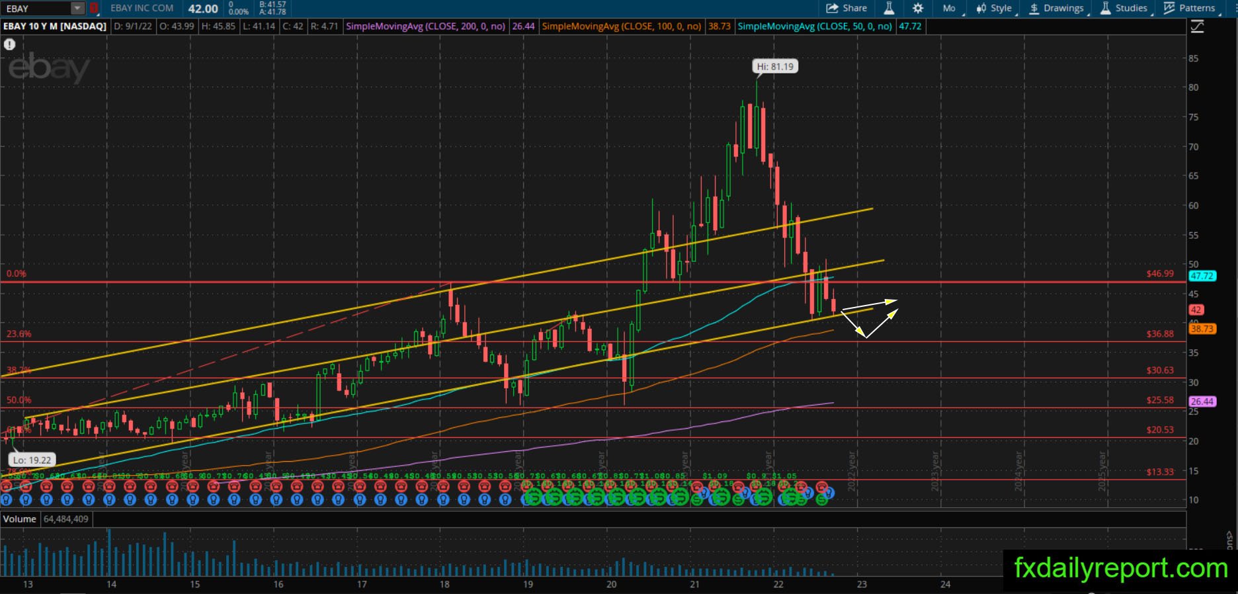Image resolution: width=1238 pixels, height=594 pixels.
Task: Click the 60 price axis label
Action: tap(1193, 205)
